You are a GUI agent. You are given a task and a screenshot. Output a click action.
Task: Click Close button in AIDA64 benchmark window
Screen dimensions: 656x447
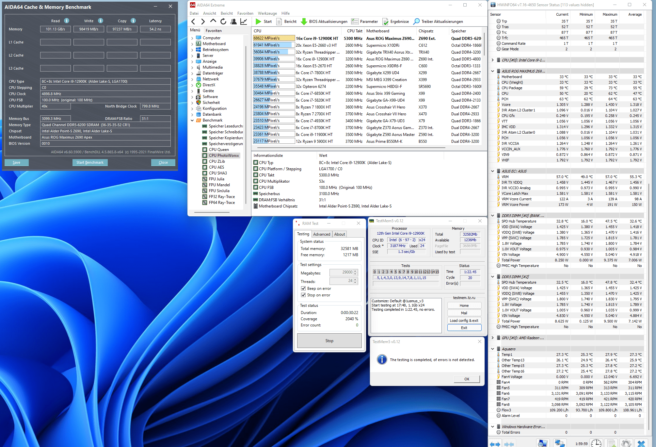[x=163, y=162]
